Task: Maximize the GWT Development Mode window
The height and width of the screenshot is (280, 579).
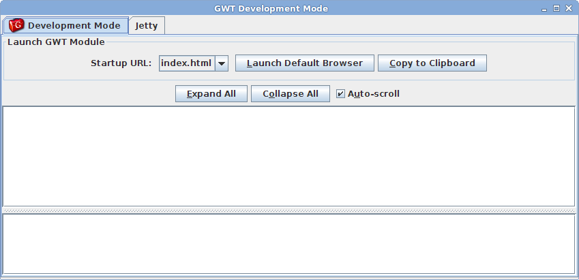Action: pos(556,8)
